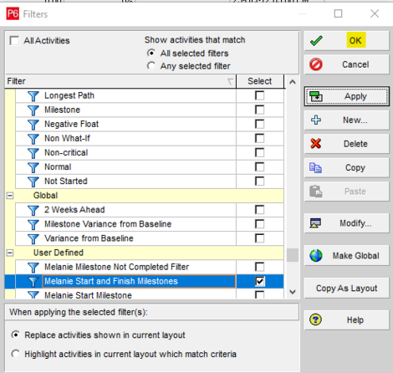The height and width of the screenshot is (373, 393).
Task: Check the Longest Path select box
Action: [259, 95]
